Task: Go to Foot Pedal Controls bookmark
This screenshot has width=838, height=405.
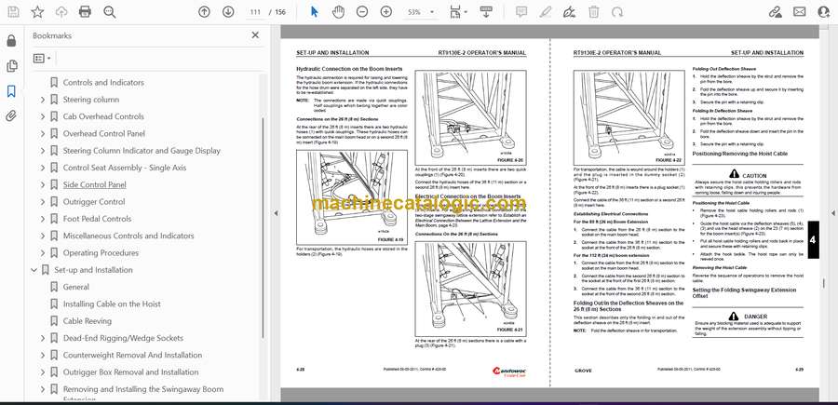Action: pyautogui.click(x=97, y=219)
